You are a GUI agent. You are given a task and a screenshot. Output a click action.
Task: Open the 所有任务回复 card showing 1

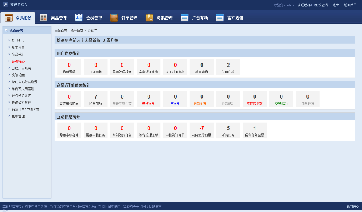[255, 130]
